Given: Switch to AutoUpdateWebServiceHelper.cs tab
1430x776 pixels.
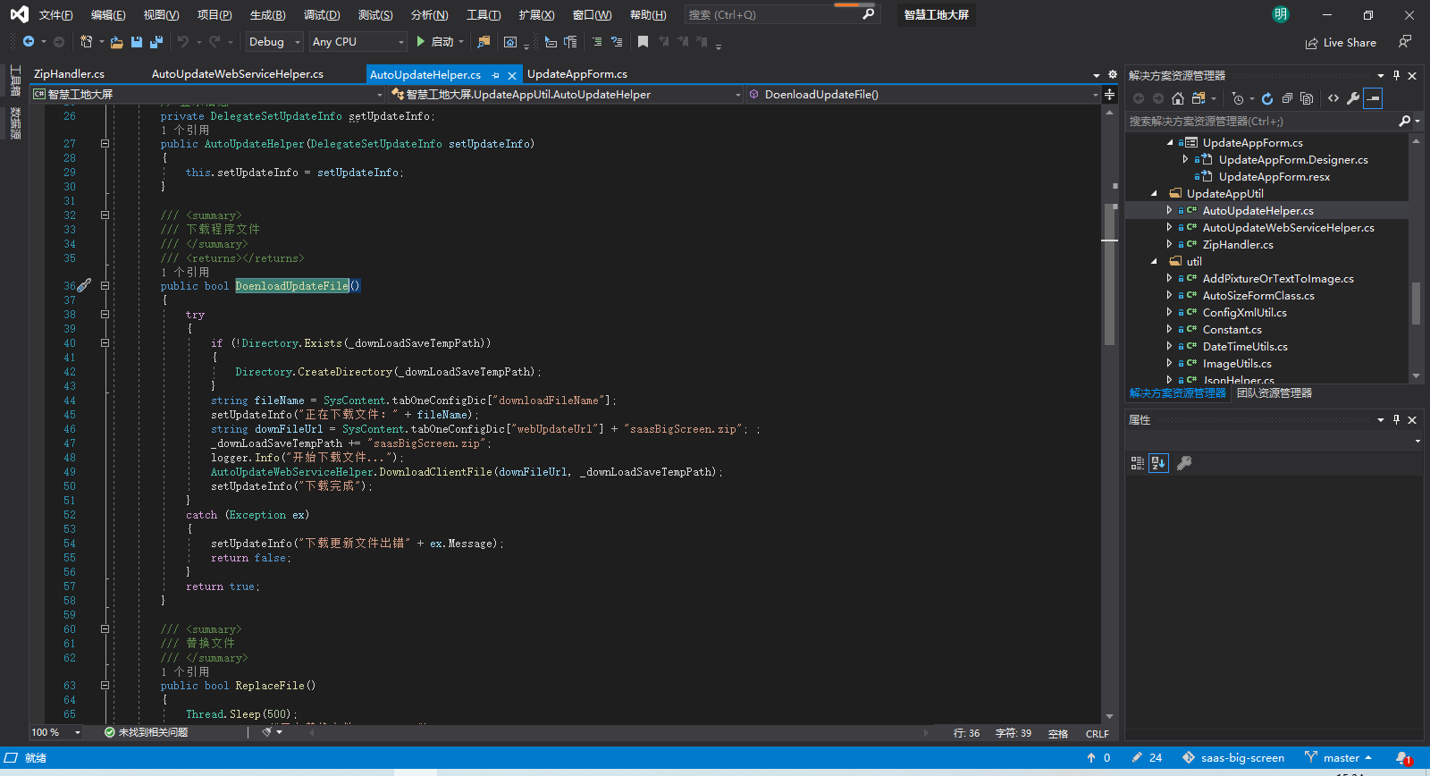Looking at the screenshot, I should pos(238,74).
